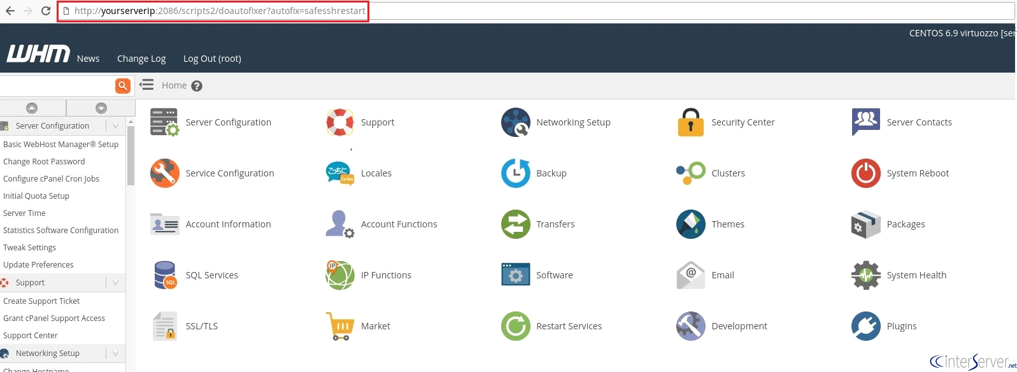Open the News menu item
The height and width of the screenshot is (372, 1017).
pos(89,59)
